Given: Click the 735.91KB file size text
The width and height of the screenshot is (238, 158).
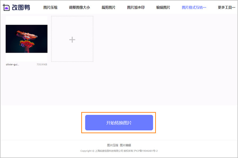Looking at the screenshot, I should tap(42, 64).
